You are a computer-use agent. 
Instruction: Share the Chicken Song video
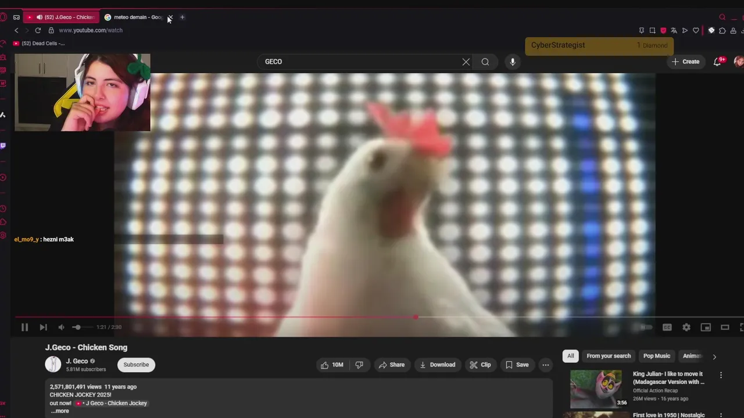click(391, 365)
